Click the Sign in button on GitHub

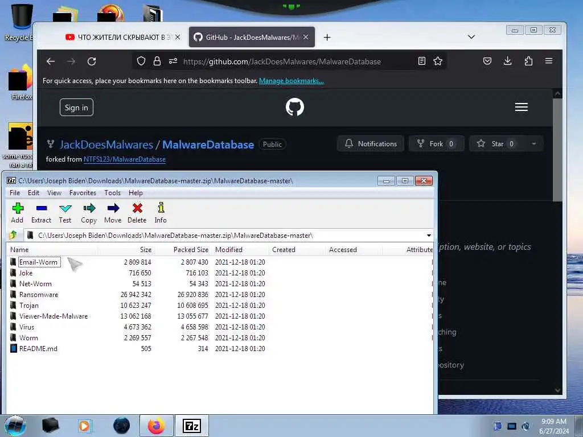click(76, 108)
